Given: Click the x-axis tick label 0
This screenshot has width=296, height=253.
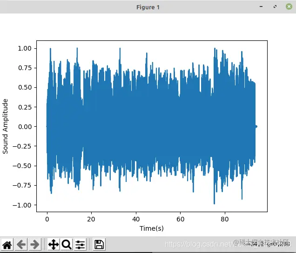Looking at the screenshot, I should coord(47,219).
